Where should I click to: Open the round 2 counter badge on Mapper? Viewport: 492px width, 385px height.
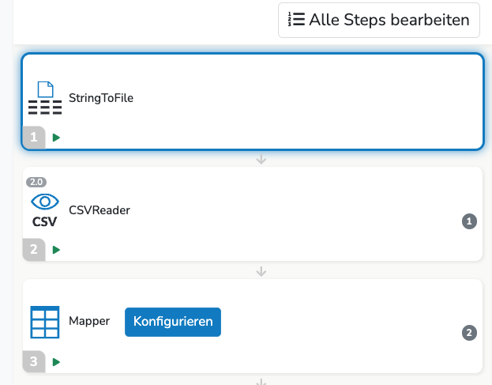pos(469,333)
